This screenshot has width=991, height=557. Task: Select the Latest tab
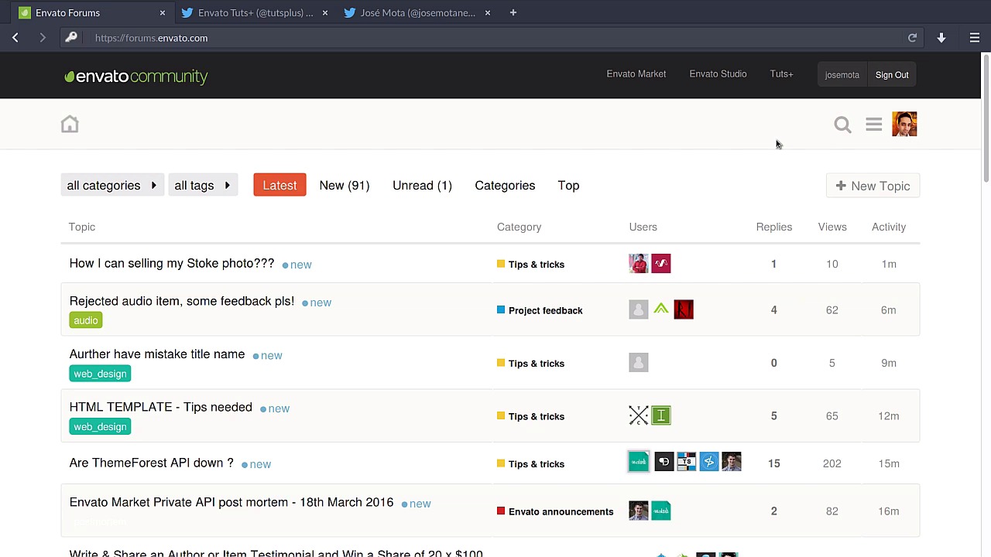click(x=279, y=186)
